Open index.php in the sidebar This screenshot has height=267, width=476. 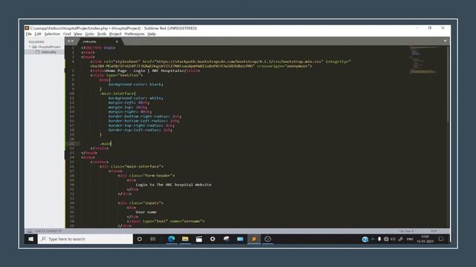(48, 52)
